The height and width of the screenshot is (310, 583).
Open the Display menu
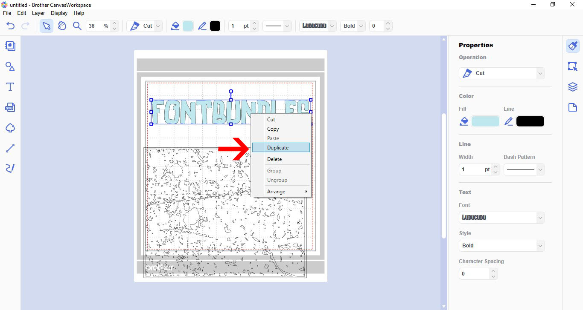coord(59,13)
